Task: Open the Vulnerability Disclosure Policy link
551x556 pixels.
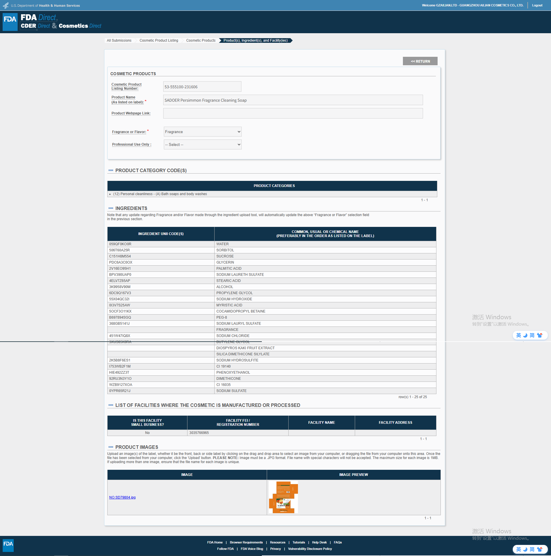Action: [x=310, y=549]
